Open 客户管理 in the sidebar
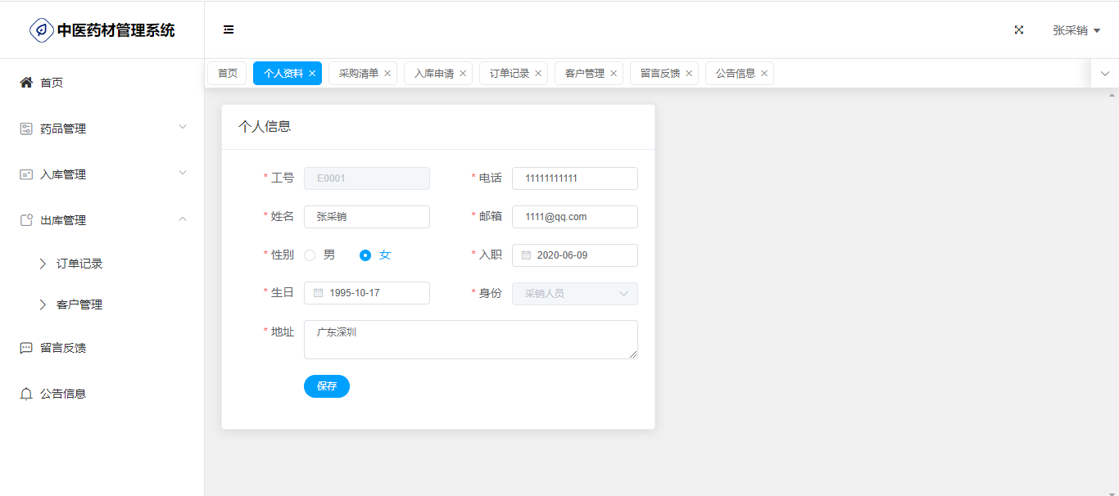This screenshot has height=496, width=1119. tap(79, 304)
